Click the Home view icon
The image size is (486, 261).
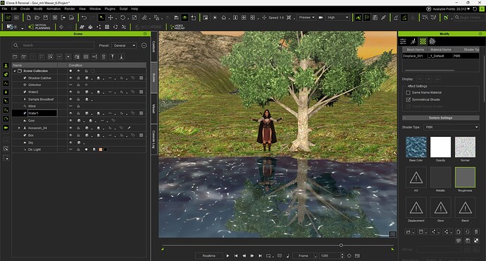point(224,18)
